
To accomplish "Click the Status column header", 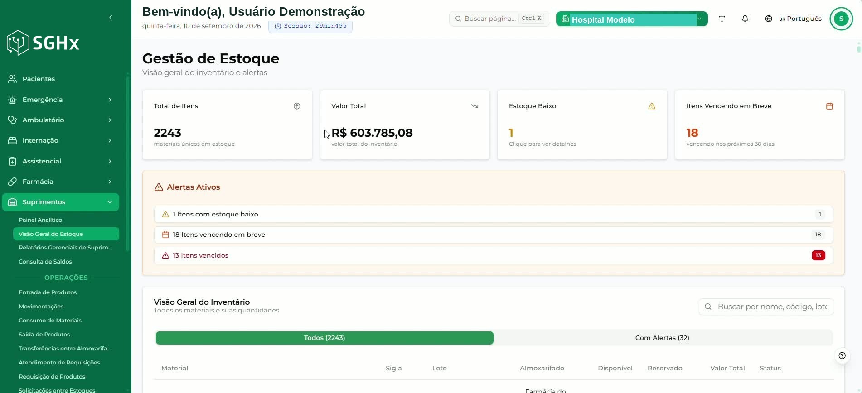I will pyautogui.click(x=770, y=368).
